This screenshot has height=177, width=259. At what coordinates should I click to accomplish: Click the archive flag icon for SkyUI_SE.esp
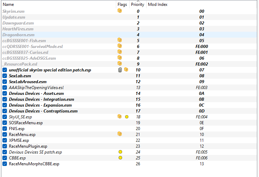[x=120, y=117]
